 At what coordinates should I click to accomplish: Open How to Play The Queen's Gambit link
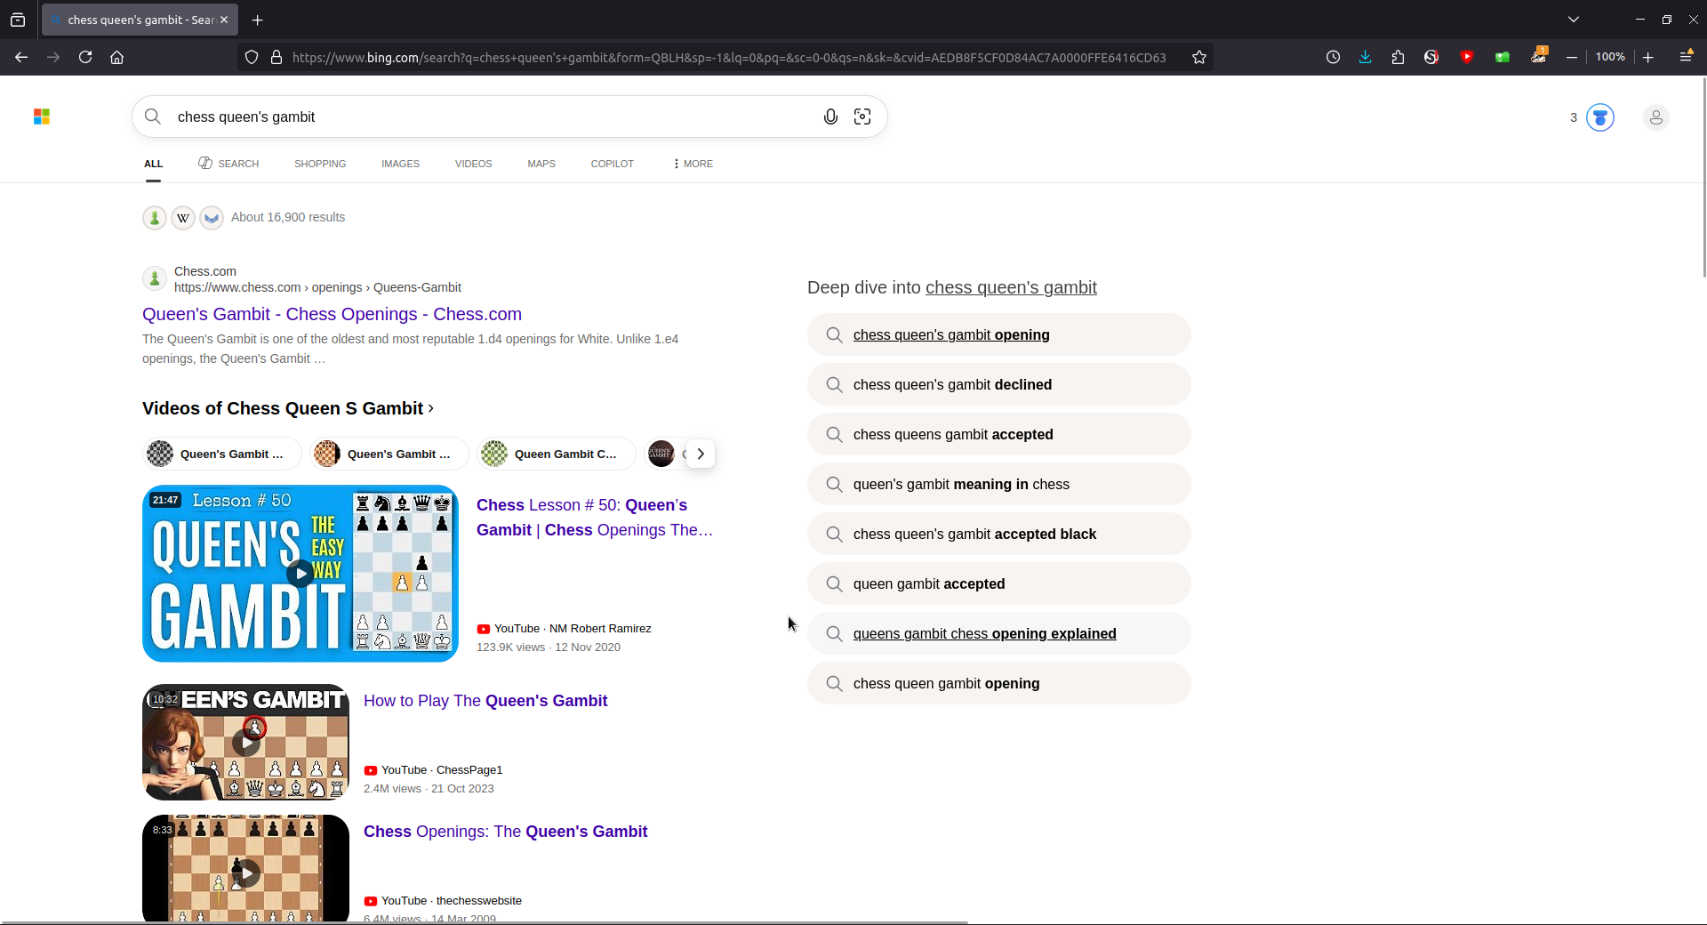(485, 701)
